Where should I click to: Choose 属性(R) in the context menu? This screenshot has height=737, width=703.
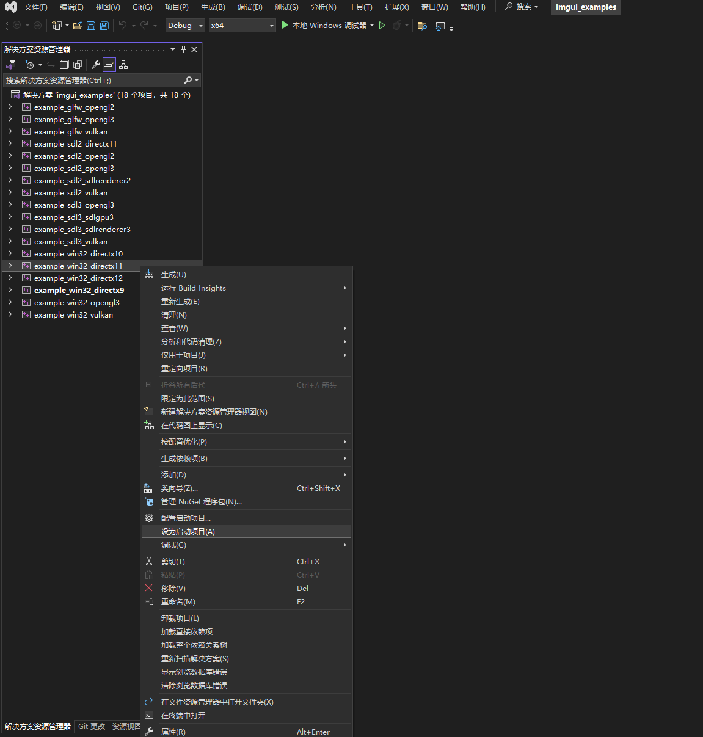click(247, 732)
